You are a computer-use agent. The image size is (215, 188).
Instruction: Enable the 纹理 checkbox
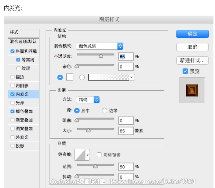click(x=18, y=68)
